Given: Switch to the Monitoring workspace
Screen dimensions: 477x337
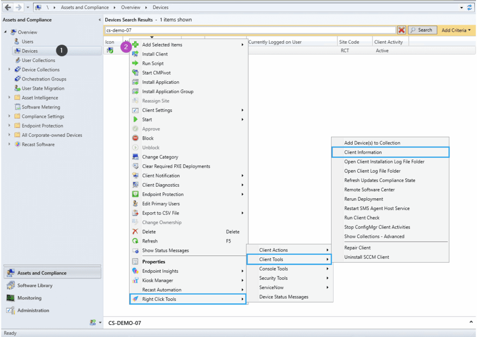Looking at the screenshot, I should pos(28,297).
